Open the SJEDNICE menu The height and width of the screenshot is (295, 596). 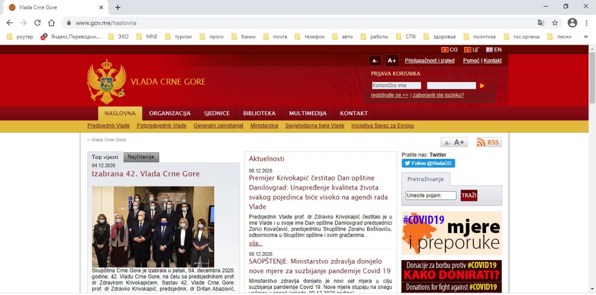(x=217, y=113)
